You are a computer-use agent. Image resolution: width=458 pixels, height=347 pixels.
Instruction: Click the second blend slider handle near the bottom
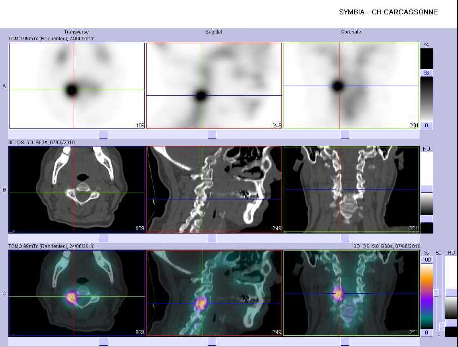pyautogui.click(x=442, y=326)
